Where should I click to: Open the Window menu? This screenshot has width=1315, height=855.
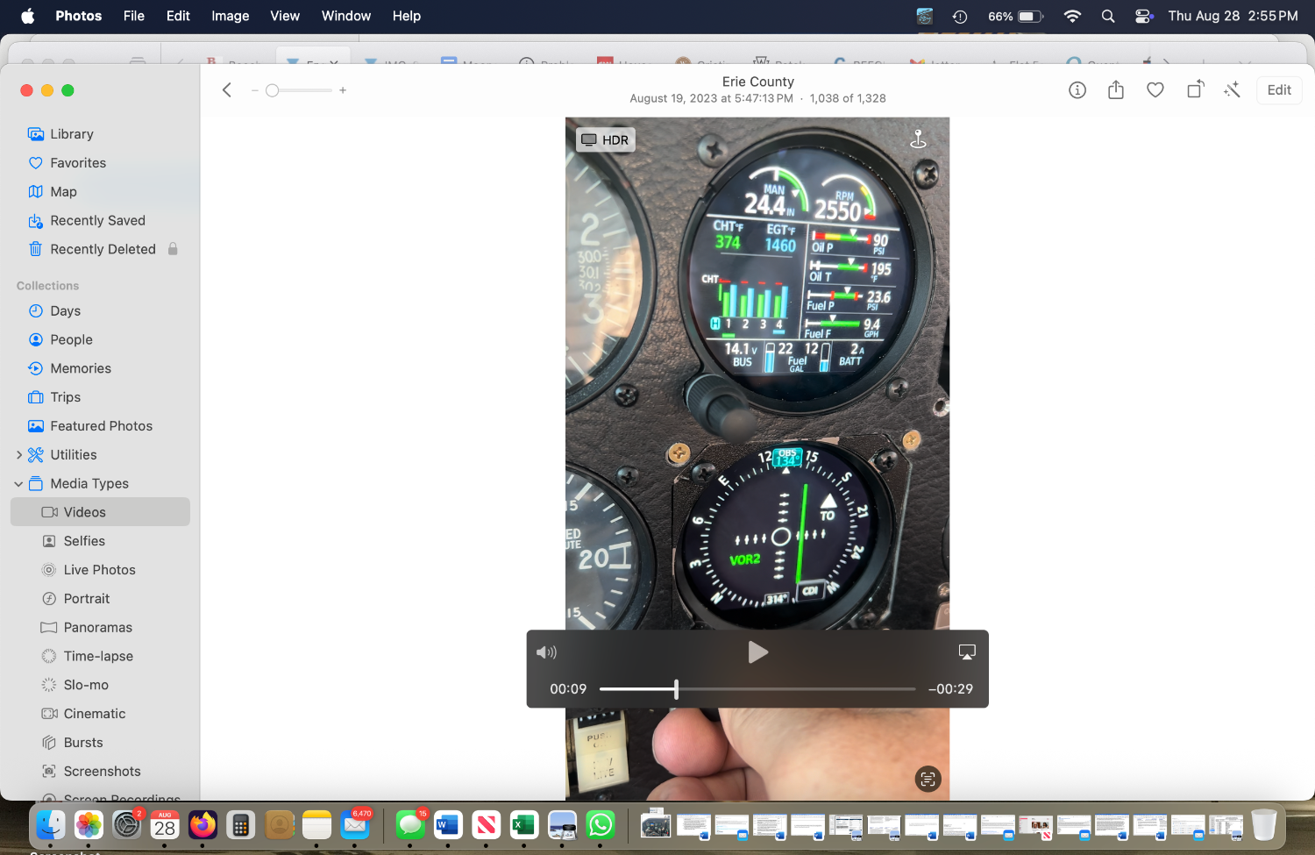346,16
